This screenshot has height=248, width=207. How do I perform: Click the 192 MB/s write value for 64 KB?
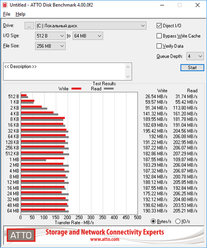coord(158,136)
